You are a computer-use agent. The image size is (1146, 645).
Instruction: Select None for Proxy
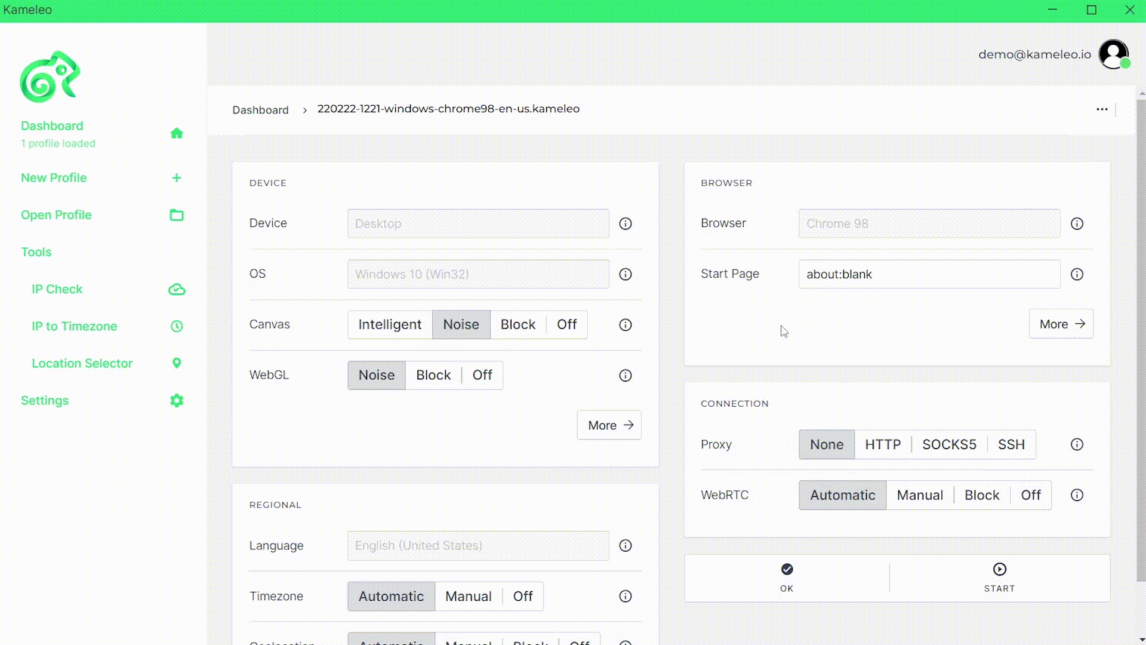[827, 444]
